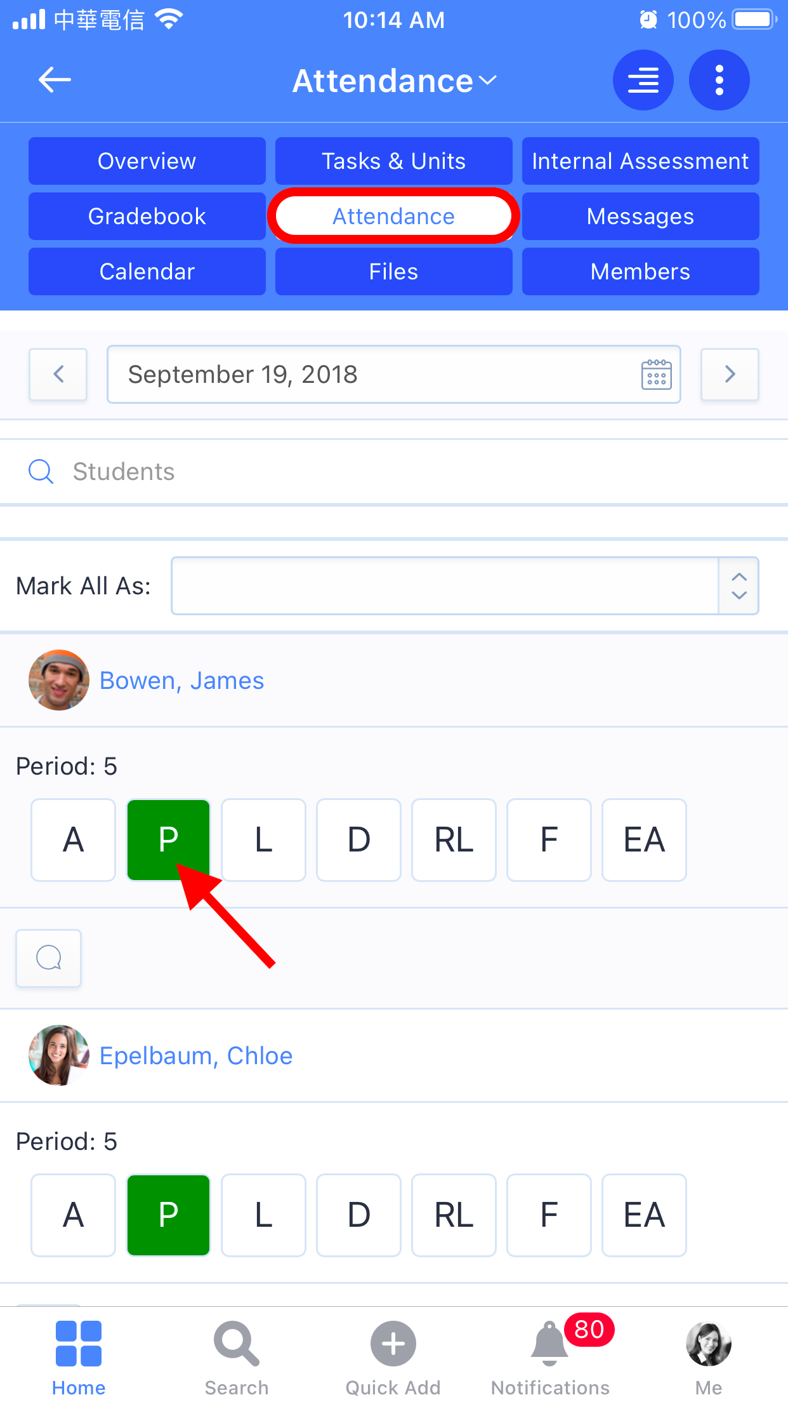The height and width of the screenshot is (1402, 788).
Task: Tap the back arrow icon
Action: coord(55,80)
